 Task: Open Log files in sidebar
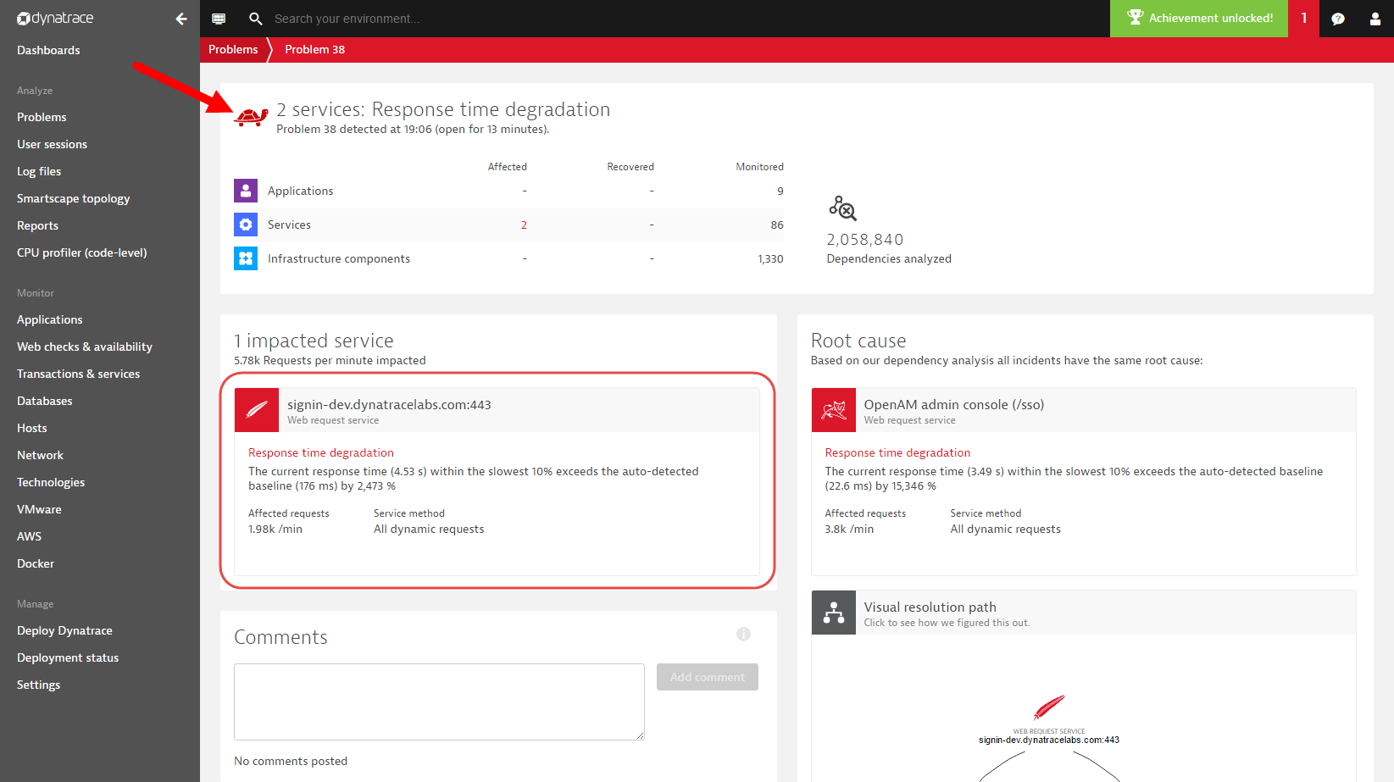39,171
